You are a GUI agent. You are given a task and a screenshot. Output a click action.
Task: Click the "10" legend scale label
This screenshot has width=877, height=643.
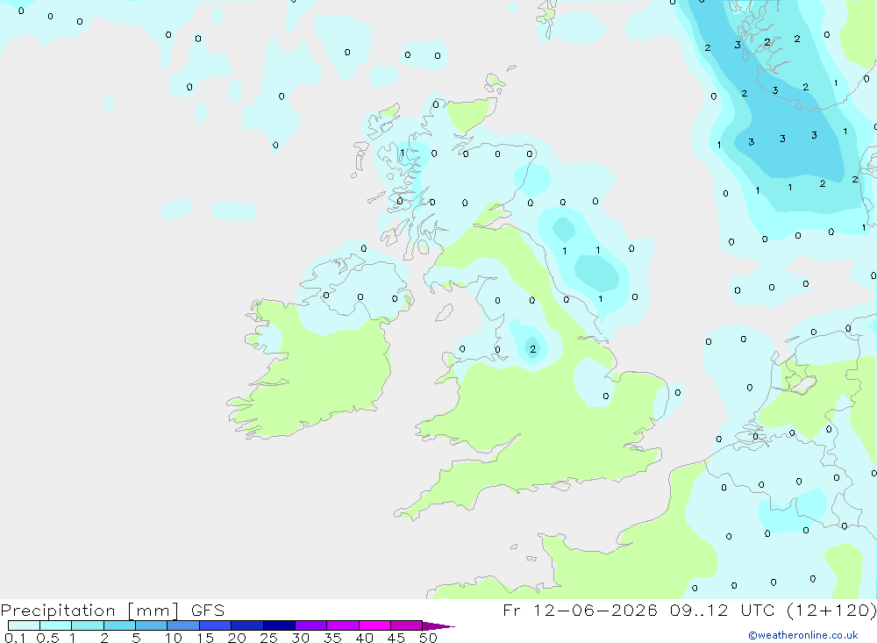click(173, 638)
